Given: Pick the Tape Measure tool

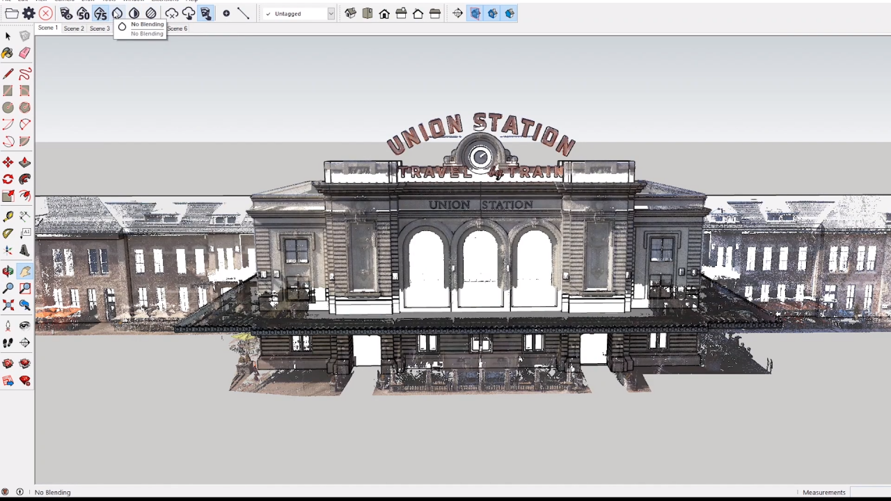Looking at the screenshot, I should 8,216.
